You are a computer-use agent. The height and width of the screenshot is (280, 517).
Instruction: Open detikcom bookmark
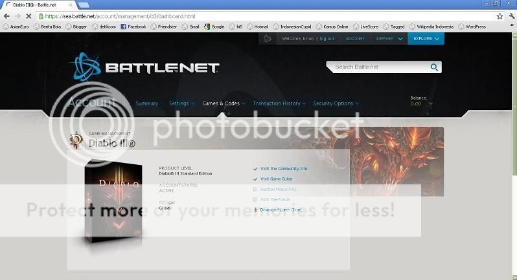point(104,27)
